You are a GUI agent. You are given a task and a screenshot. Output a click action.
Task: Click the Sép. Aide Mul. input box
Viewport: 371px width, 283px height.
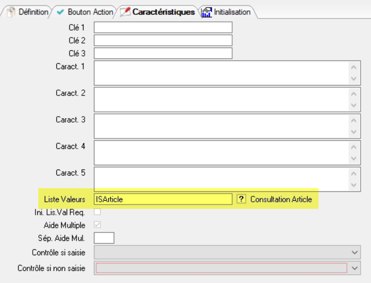click(104, 238)
